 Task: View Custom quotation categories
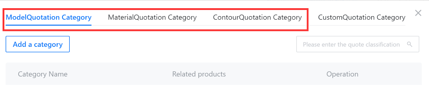point(362,17)
